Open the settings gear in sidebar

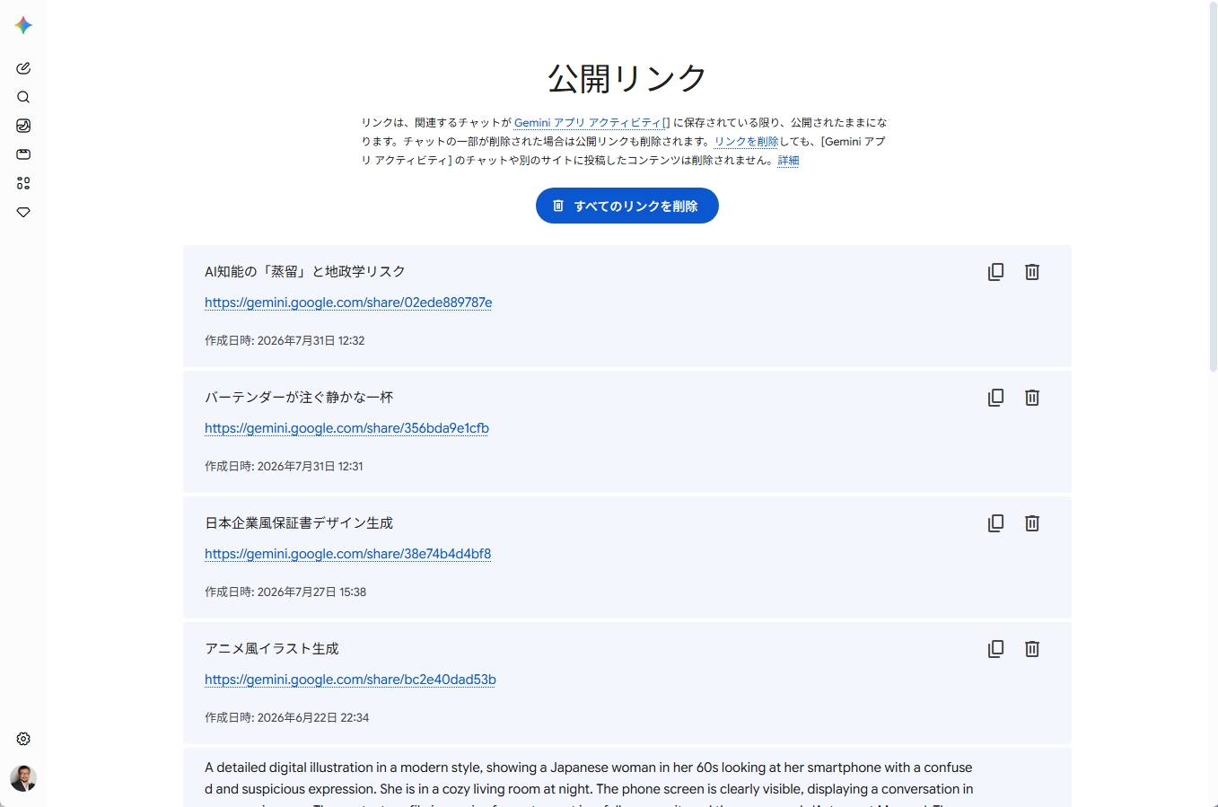(23, 739)
